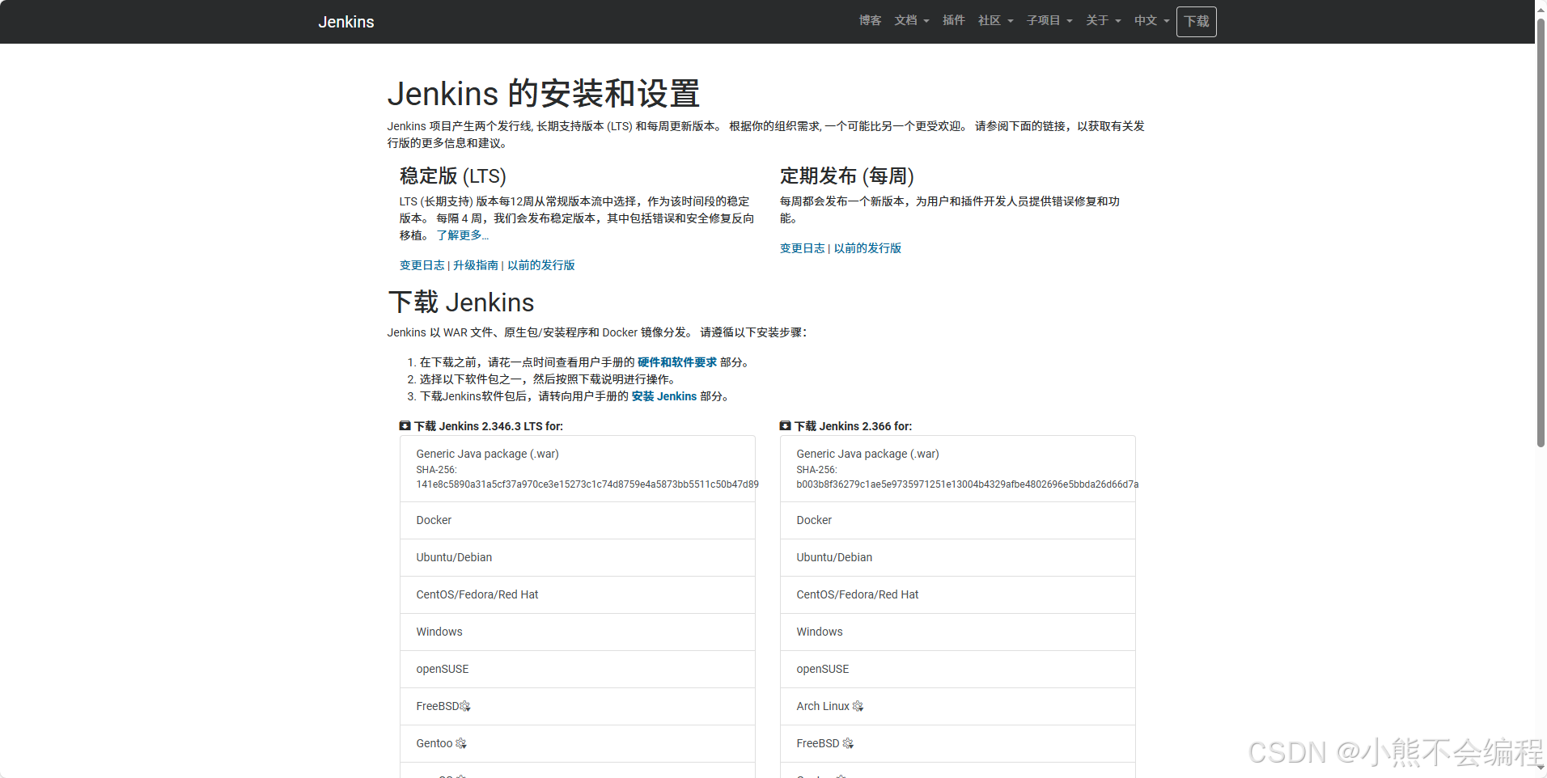
Task: Click download icon beside Jenkins 2.346.3 LTS
Action: pyautogui.click(x=405, y=426)
